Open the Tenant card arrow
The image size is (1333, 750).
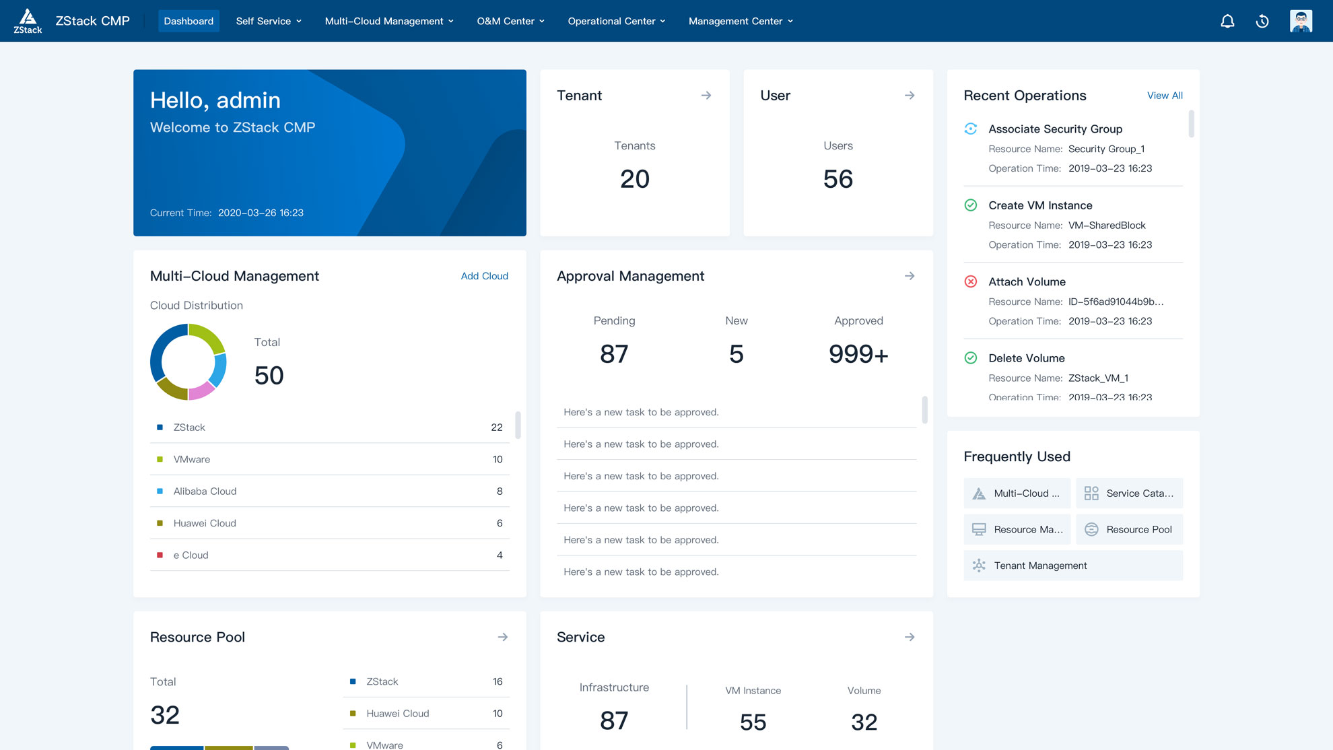point(706,96)
